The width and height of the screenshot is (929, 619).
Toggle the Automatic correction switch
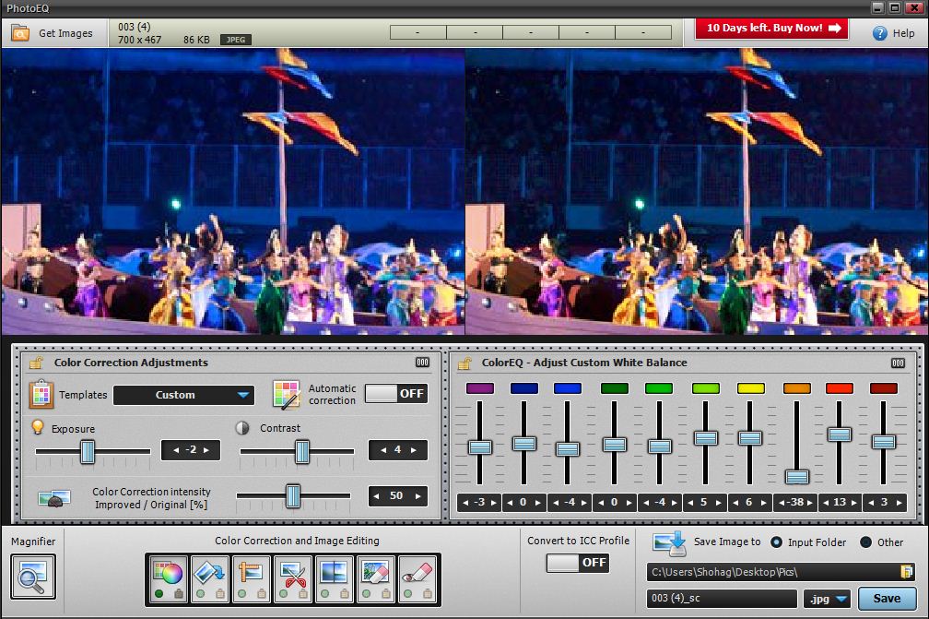point(396,394)
